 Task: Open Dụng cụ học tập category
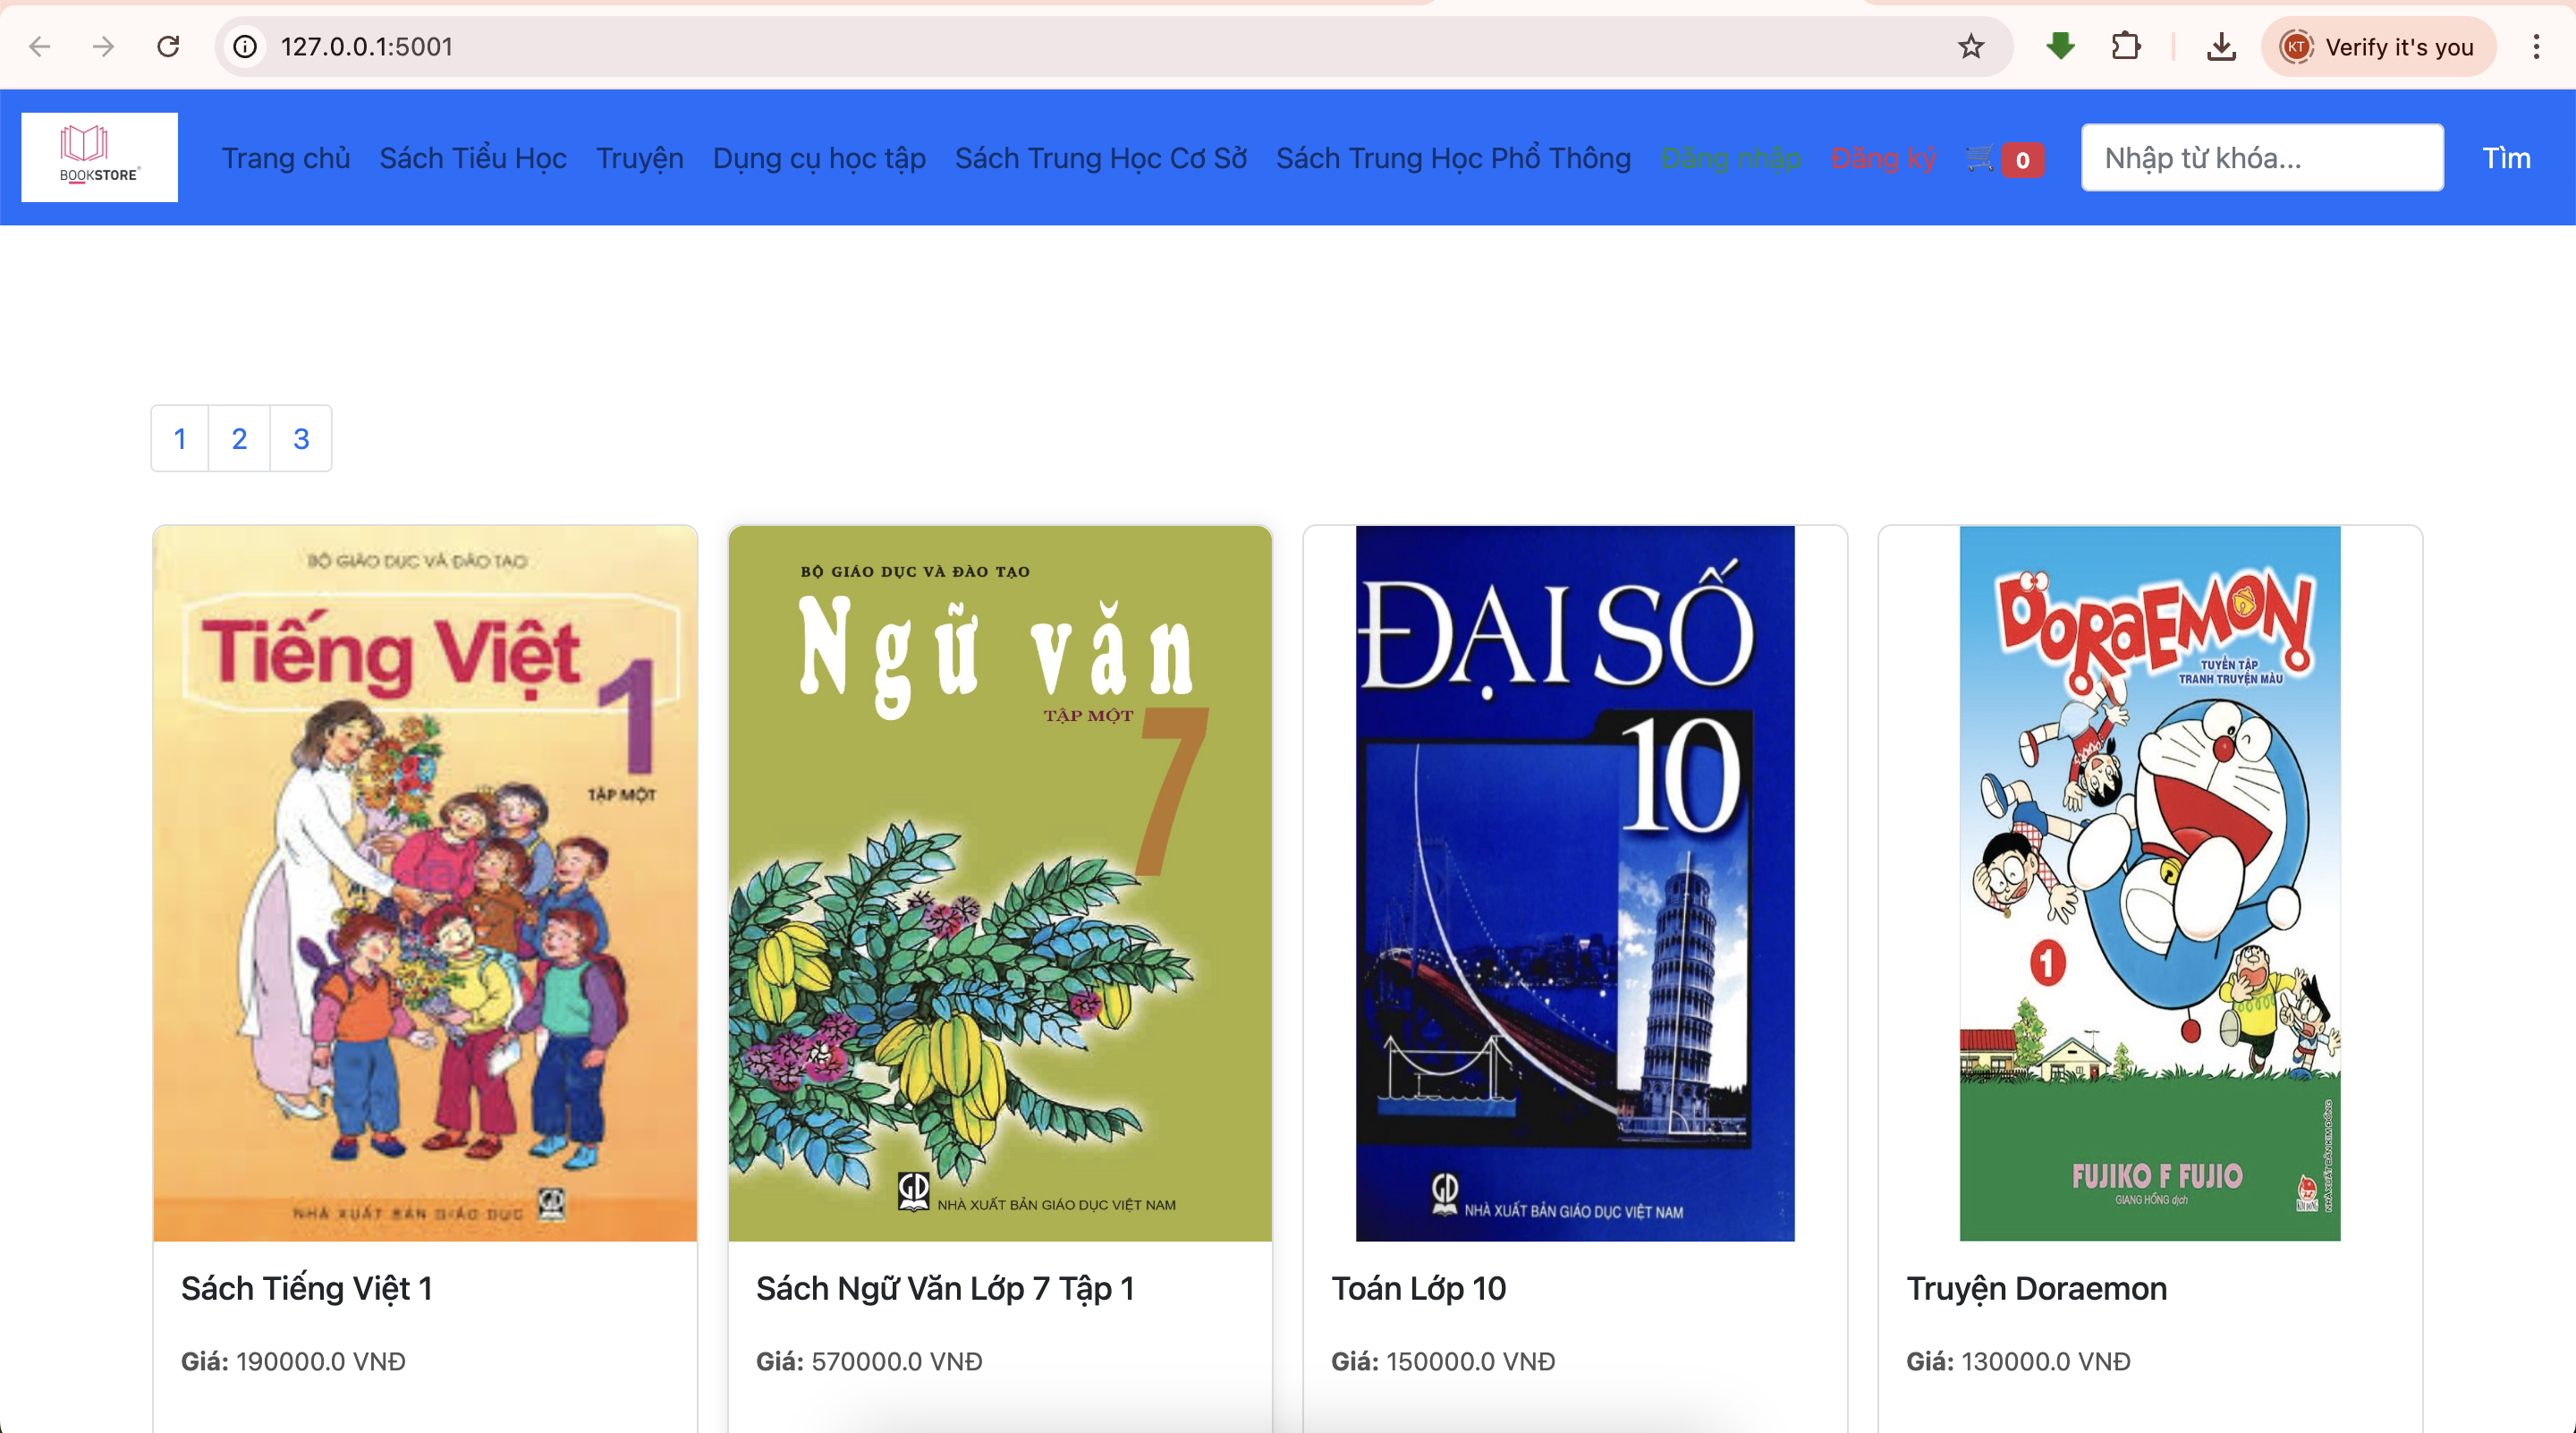pos(819,159)
